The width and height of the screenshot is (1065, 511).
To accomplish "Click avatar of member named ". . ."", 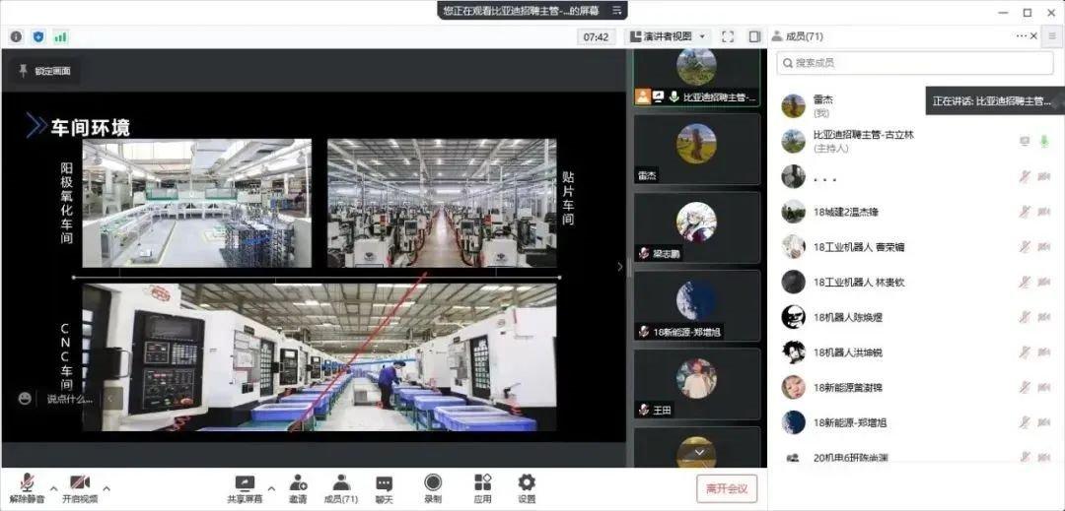I will coord(793,176).
